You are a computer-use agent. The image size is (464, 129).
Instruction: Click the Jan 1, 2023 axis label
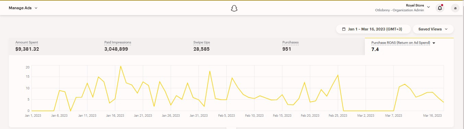[33, 116]
